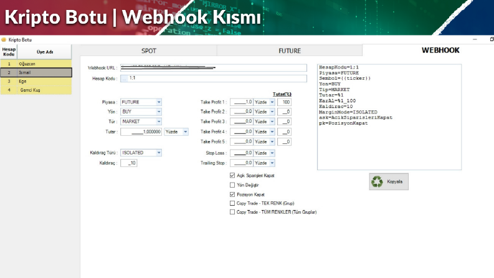Select account row Gemci Kuş
Viewport: 494px width, 278px height.
(x=36, y=90)
